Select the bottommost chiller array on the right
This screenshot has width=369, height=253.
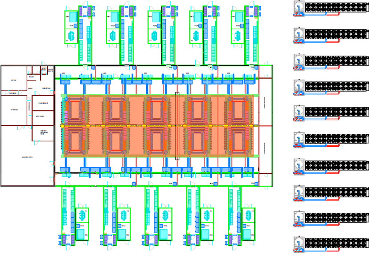point(337,243)
